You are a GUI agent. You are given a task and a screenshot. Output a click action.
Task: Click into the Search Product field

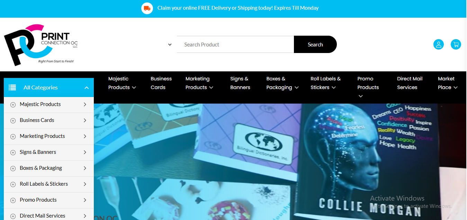(x=235, y=44)
